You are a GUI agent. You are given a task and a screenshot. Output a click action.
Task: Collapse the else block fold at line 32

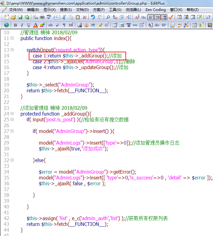tap(12, 160)
